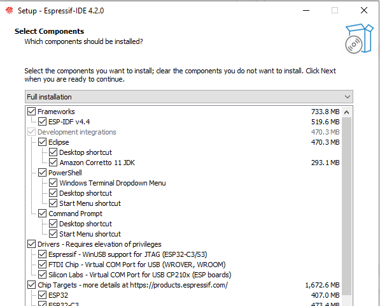Click the Eclipse row label

point(59,142)
